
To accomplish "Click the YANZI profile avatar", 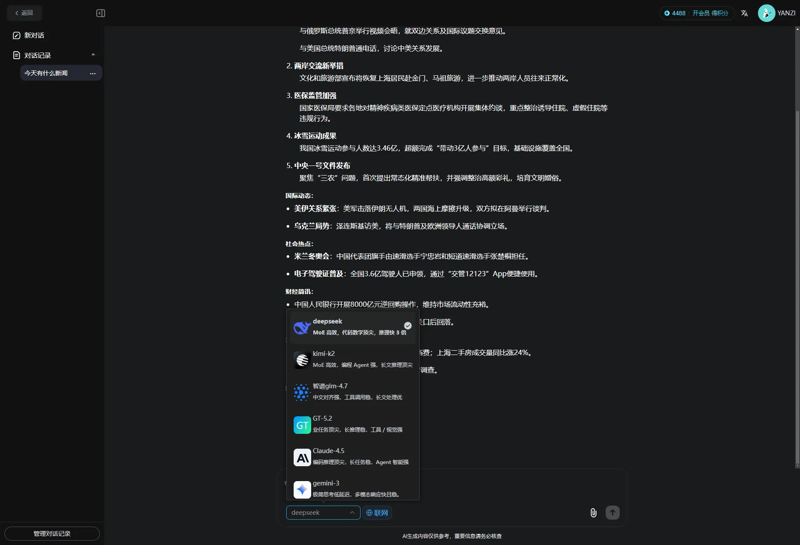I will coord(766,13).
